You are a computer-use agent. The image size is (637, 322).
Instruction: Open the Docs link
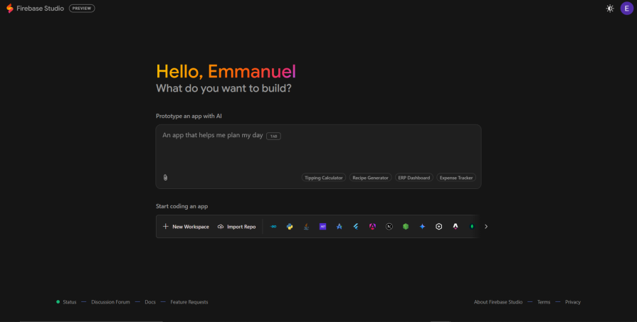(150, 302)
